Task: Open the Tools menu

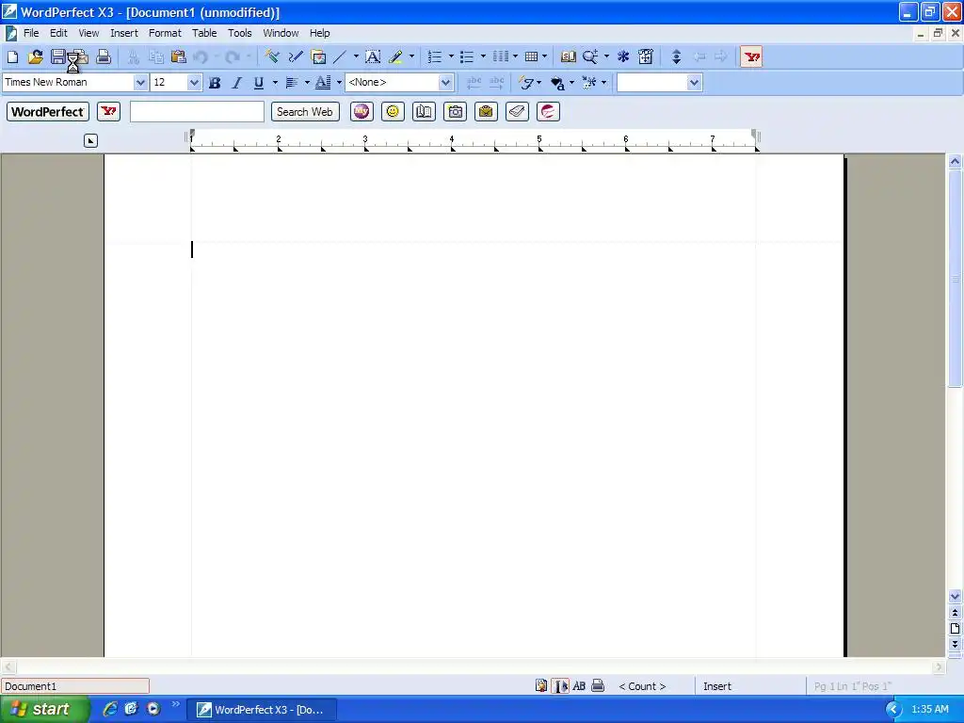Action: click(x=240, y=33)
